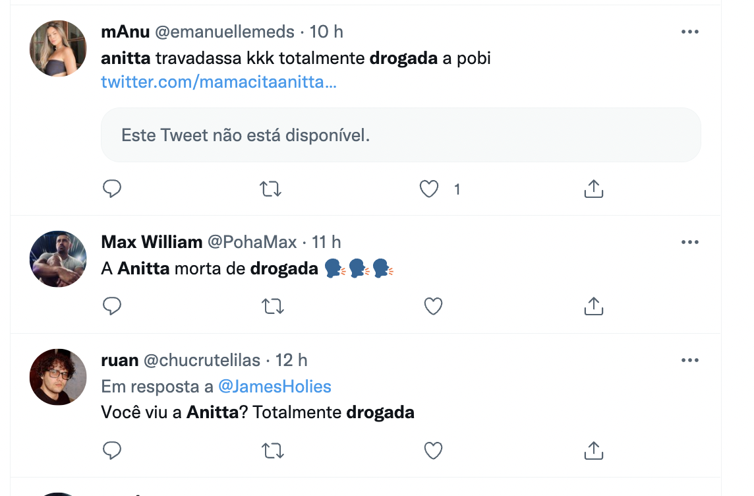The image size is (754, 496).
Task: Open the @JamesHolies mention link
Action: point(275,387)
